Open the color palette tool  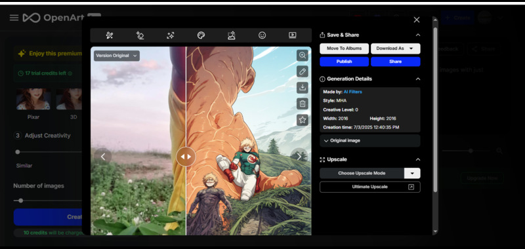point(201,35)
